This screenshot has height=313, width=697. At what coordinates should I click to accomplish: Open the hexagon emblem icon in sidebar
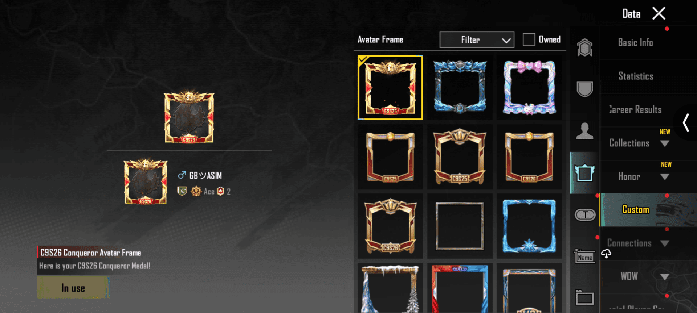click(584, 47)
